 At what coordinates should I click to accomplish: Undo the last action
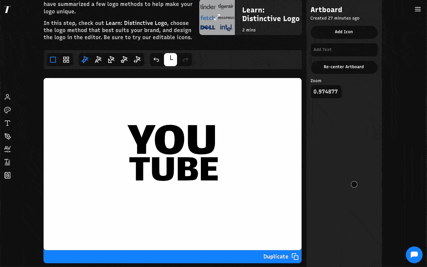coord(156,60)
